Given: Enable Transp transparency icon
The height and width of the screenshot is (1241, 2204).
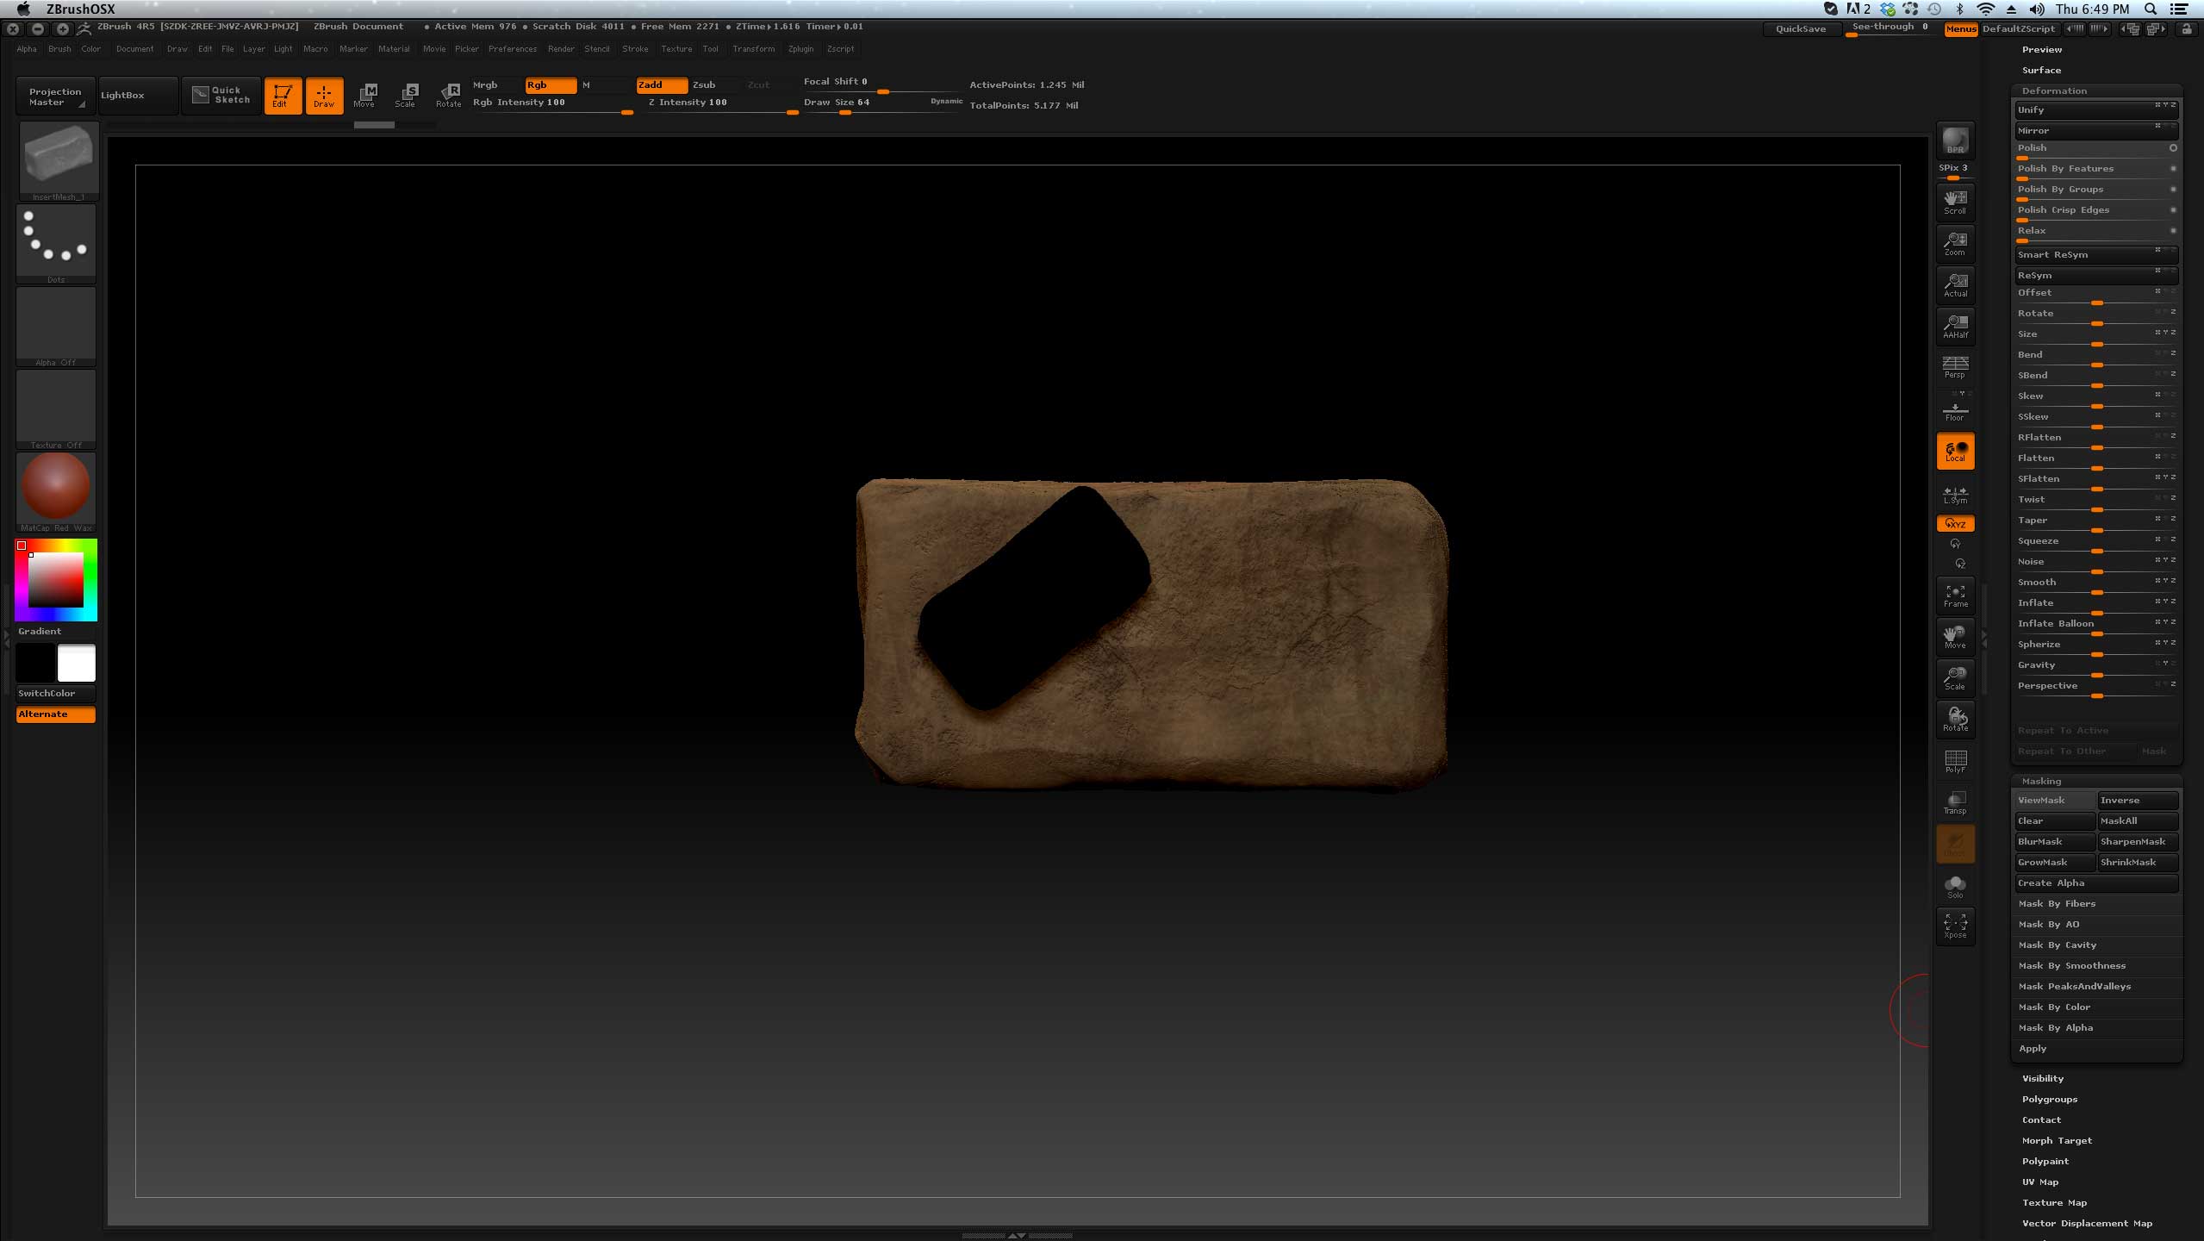Looking at the screenshot, I should tap(1954, 802).
